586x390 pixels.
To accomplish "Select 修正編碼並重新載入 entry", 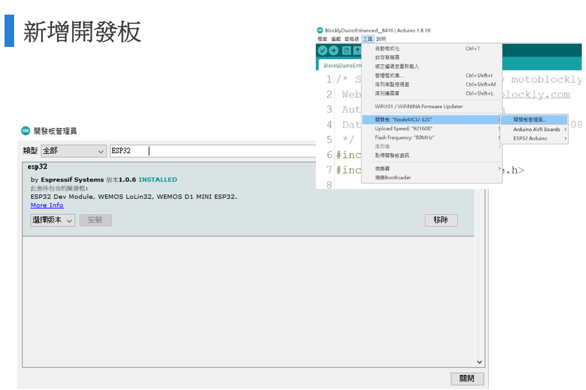I will point(432,67).
